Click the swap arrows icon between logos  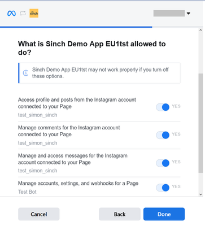23,14
